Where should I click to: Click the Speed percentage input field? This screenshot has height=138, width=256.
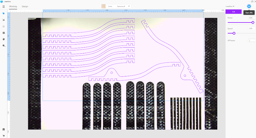click(252, 28)
